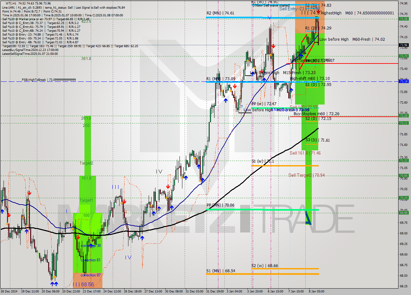Click the current price tag 73.96 on axis
Image resolution: width=411 pixels, height=295 pixels.
(x=404, y=45)
